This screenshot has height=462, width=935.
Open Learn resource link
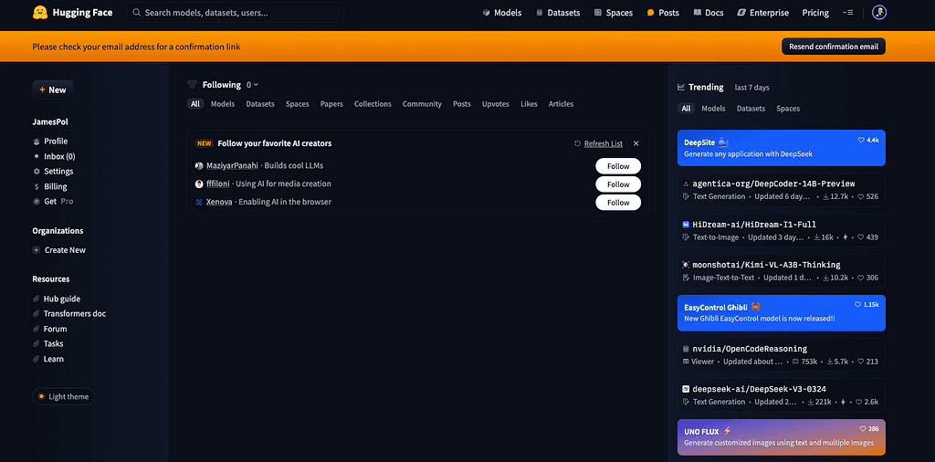click(48, 359)
